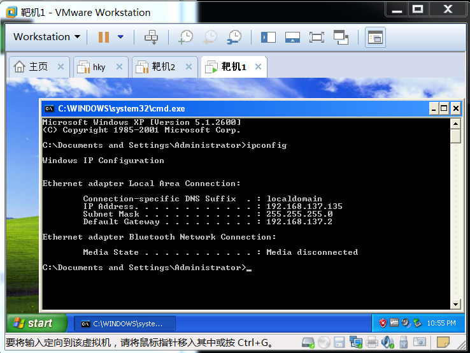This screenshot has width=470, height=353.
Task: Switch to Unity mode
Action: [341, 37]
